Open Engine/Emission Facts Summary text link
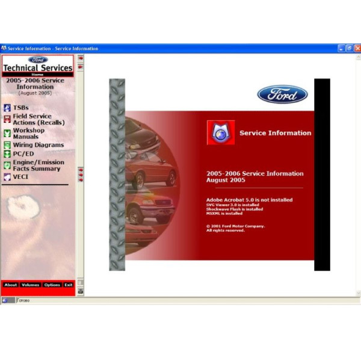This screenshot has height=349, width=361. [37, 165]
